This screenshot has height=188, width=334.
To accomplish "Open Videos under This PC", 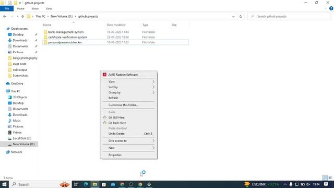I will pyautogui.click(x=17, y=132).
